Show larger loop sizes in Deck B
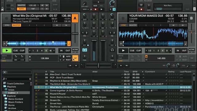197x111 pixels. click(171, 51)
